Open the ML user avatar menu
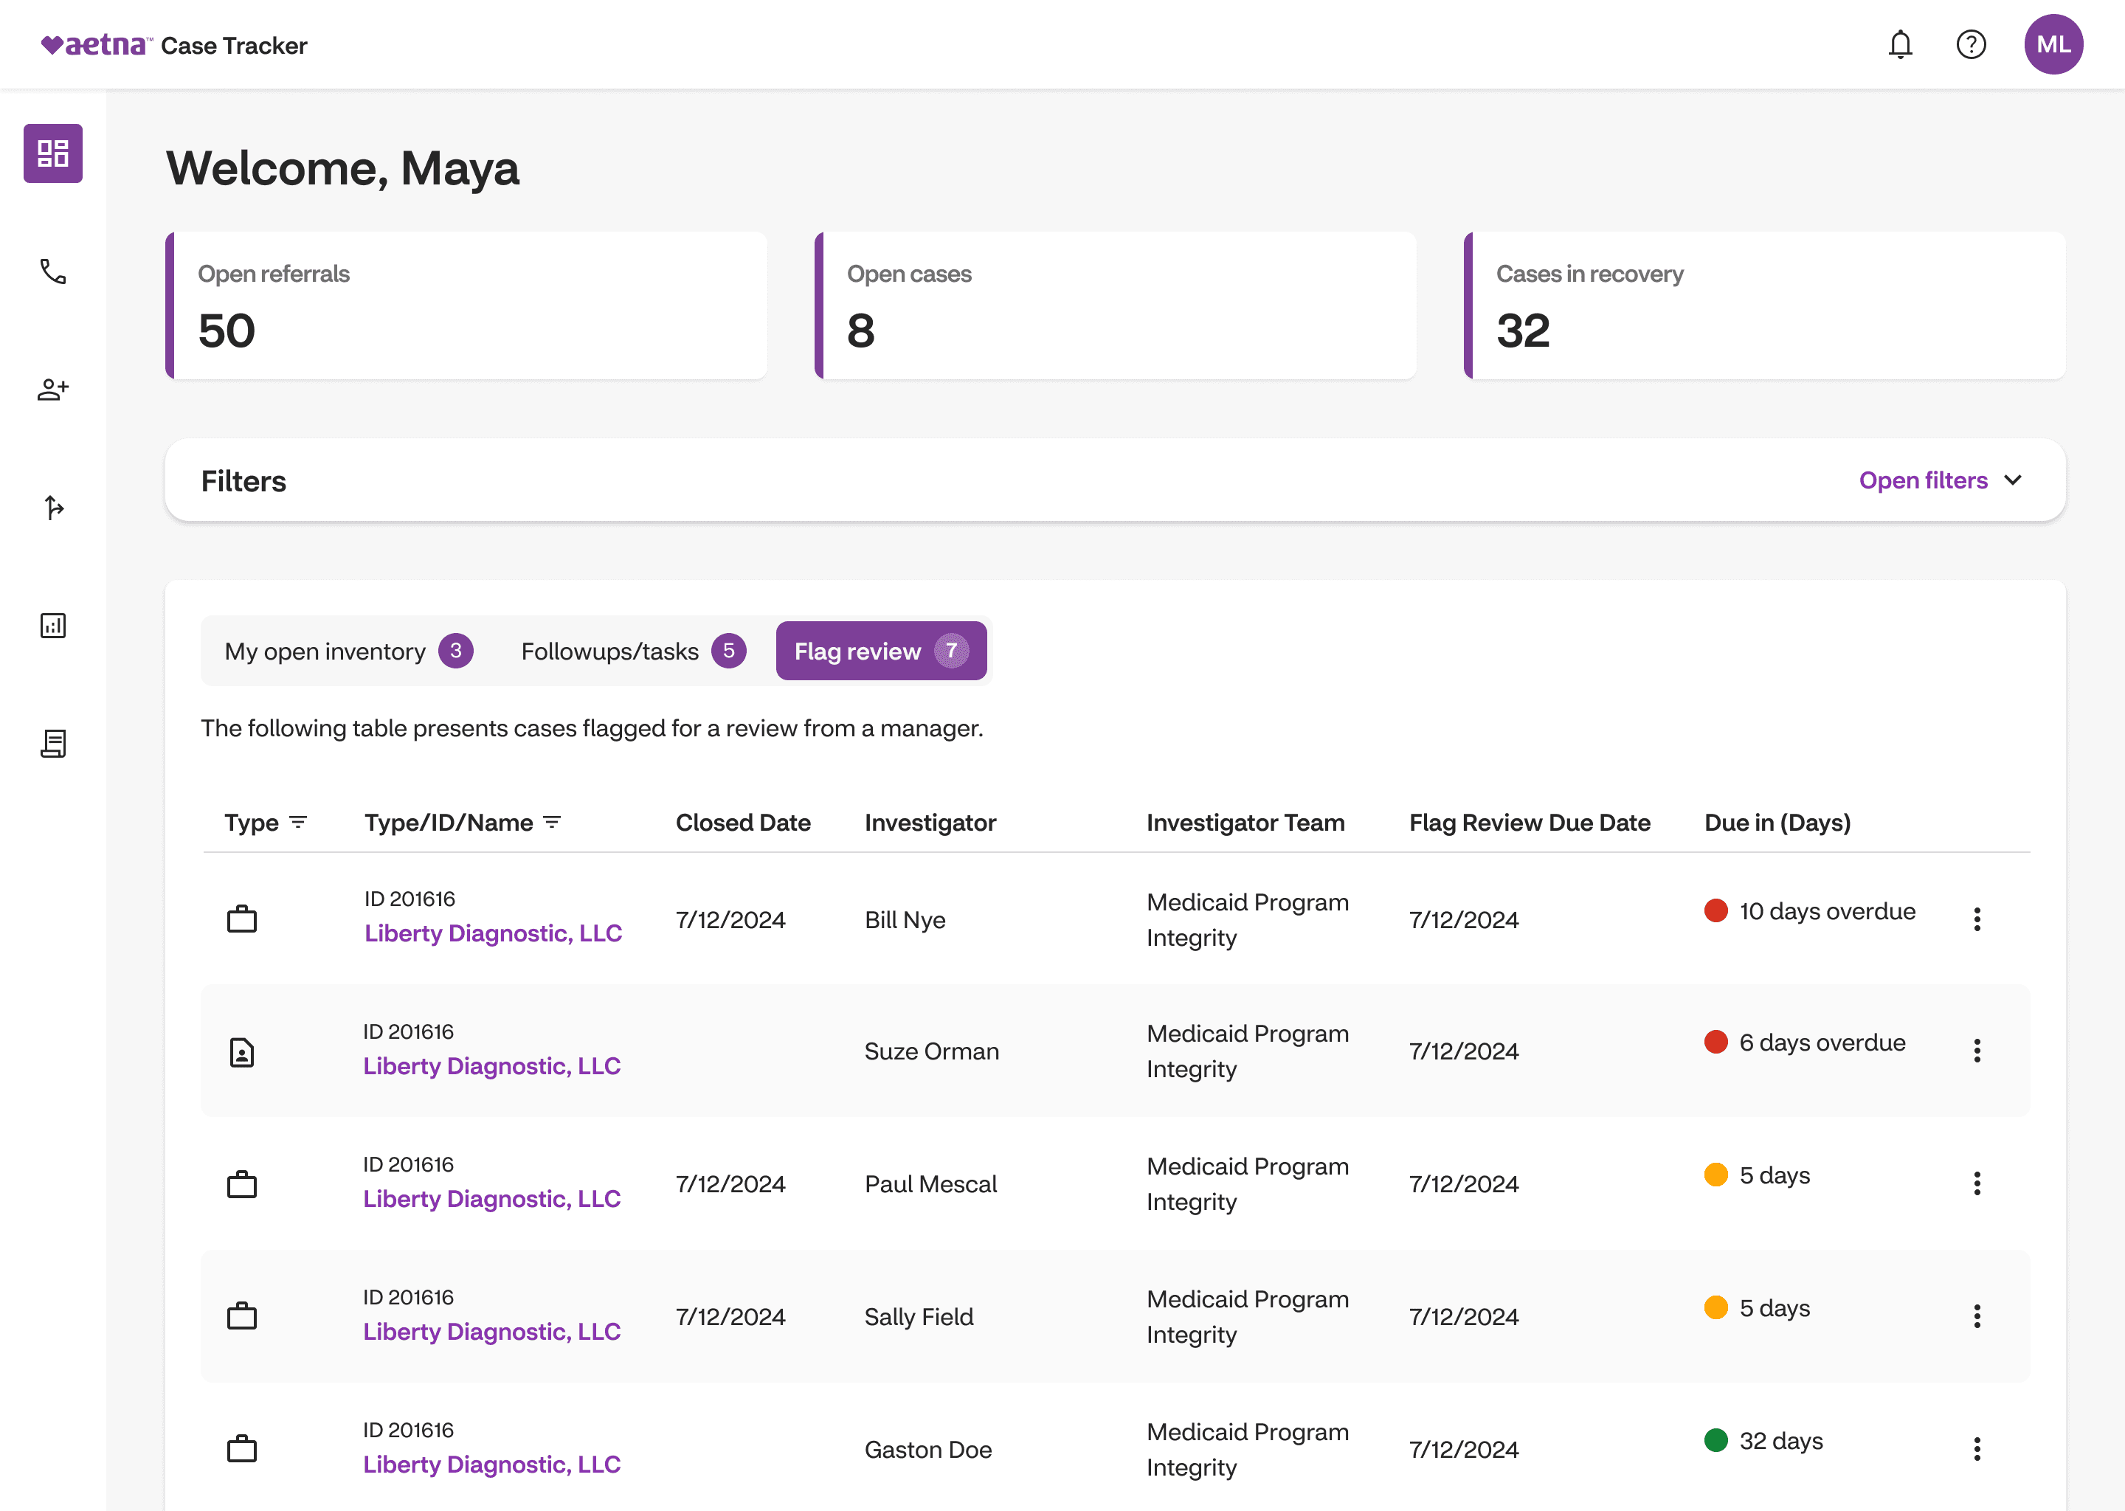2125x1511 pixels. (x=2053, y=45)
